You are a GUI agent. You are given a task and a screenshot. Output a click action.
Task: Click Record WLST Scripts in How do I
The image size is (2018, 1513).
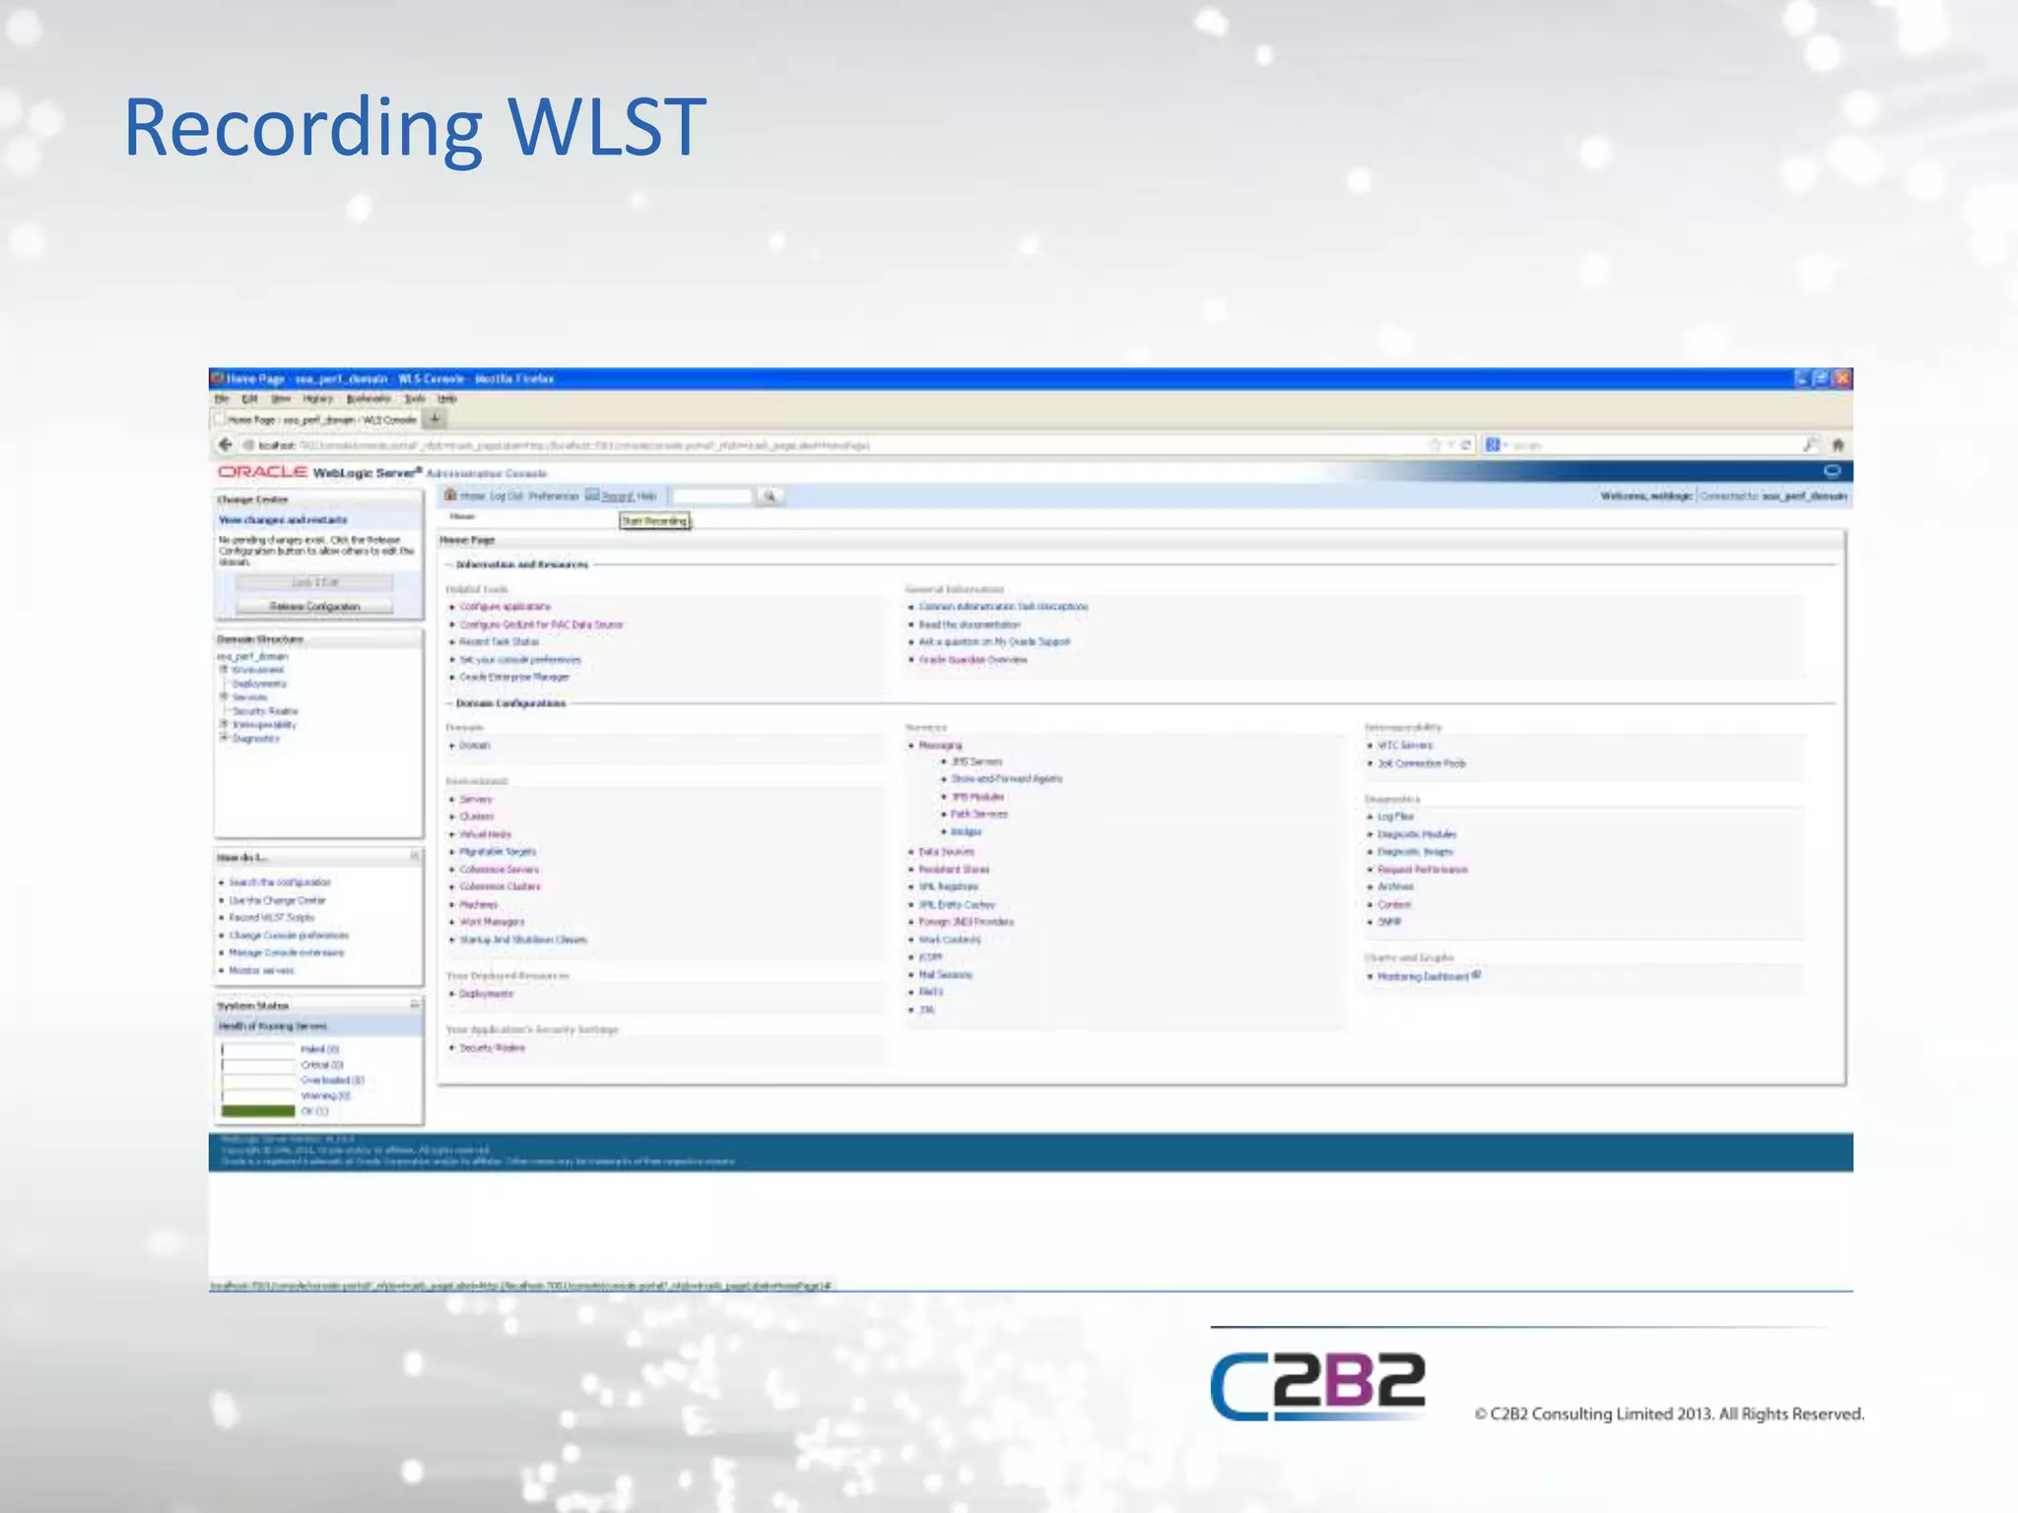click(272, 917)
